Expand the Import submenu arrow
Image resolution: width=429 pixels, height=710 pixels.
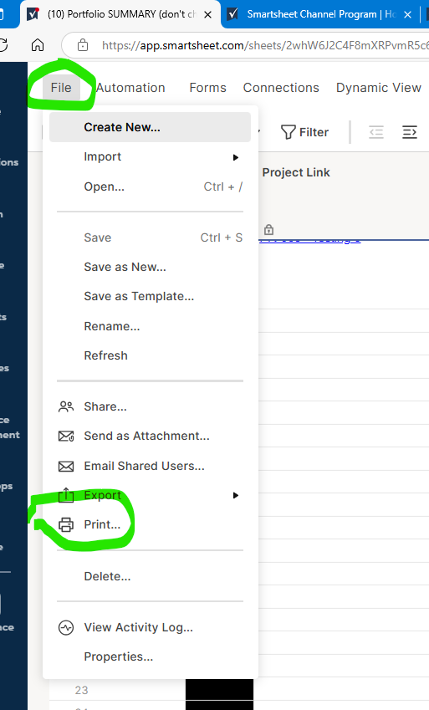tap(236, 157)
